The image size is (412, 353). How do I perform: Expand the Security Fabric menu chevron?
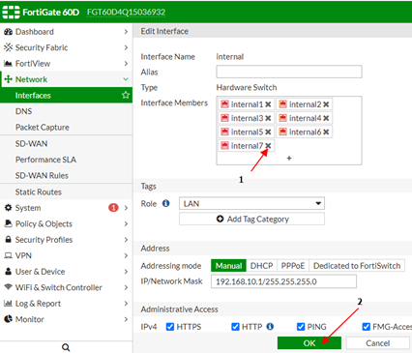[x=126, y=47]
